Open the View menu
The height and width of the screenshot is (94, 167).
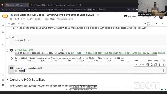23,19
